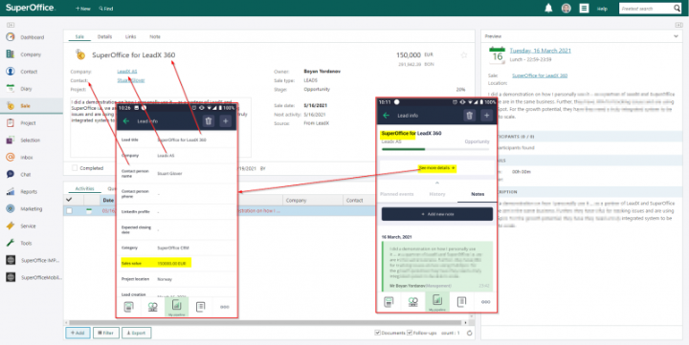Tap My pipeline in left phone screenshot
The width and height of the screenshot is (689, 345).
pos(177,307)
